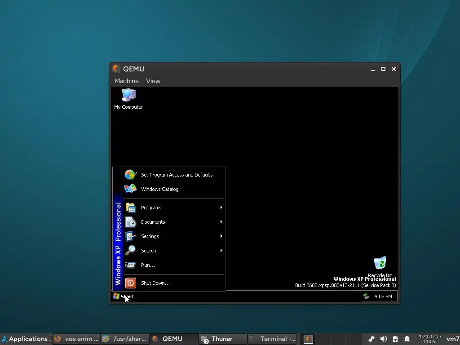Click the XP clock showing 4:05 PM

383,296
